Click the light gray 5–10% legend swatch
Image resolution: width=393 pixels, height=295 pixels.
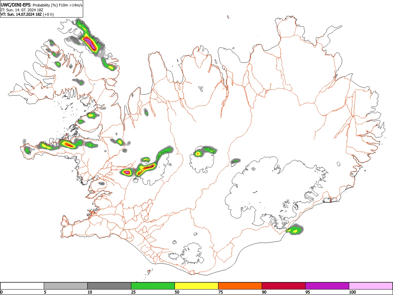pos(66,286)
